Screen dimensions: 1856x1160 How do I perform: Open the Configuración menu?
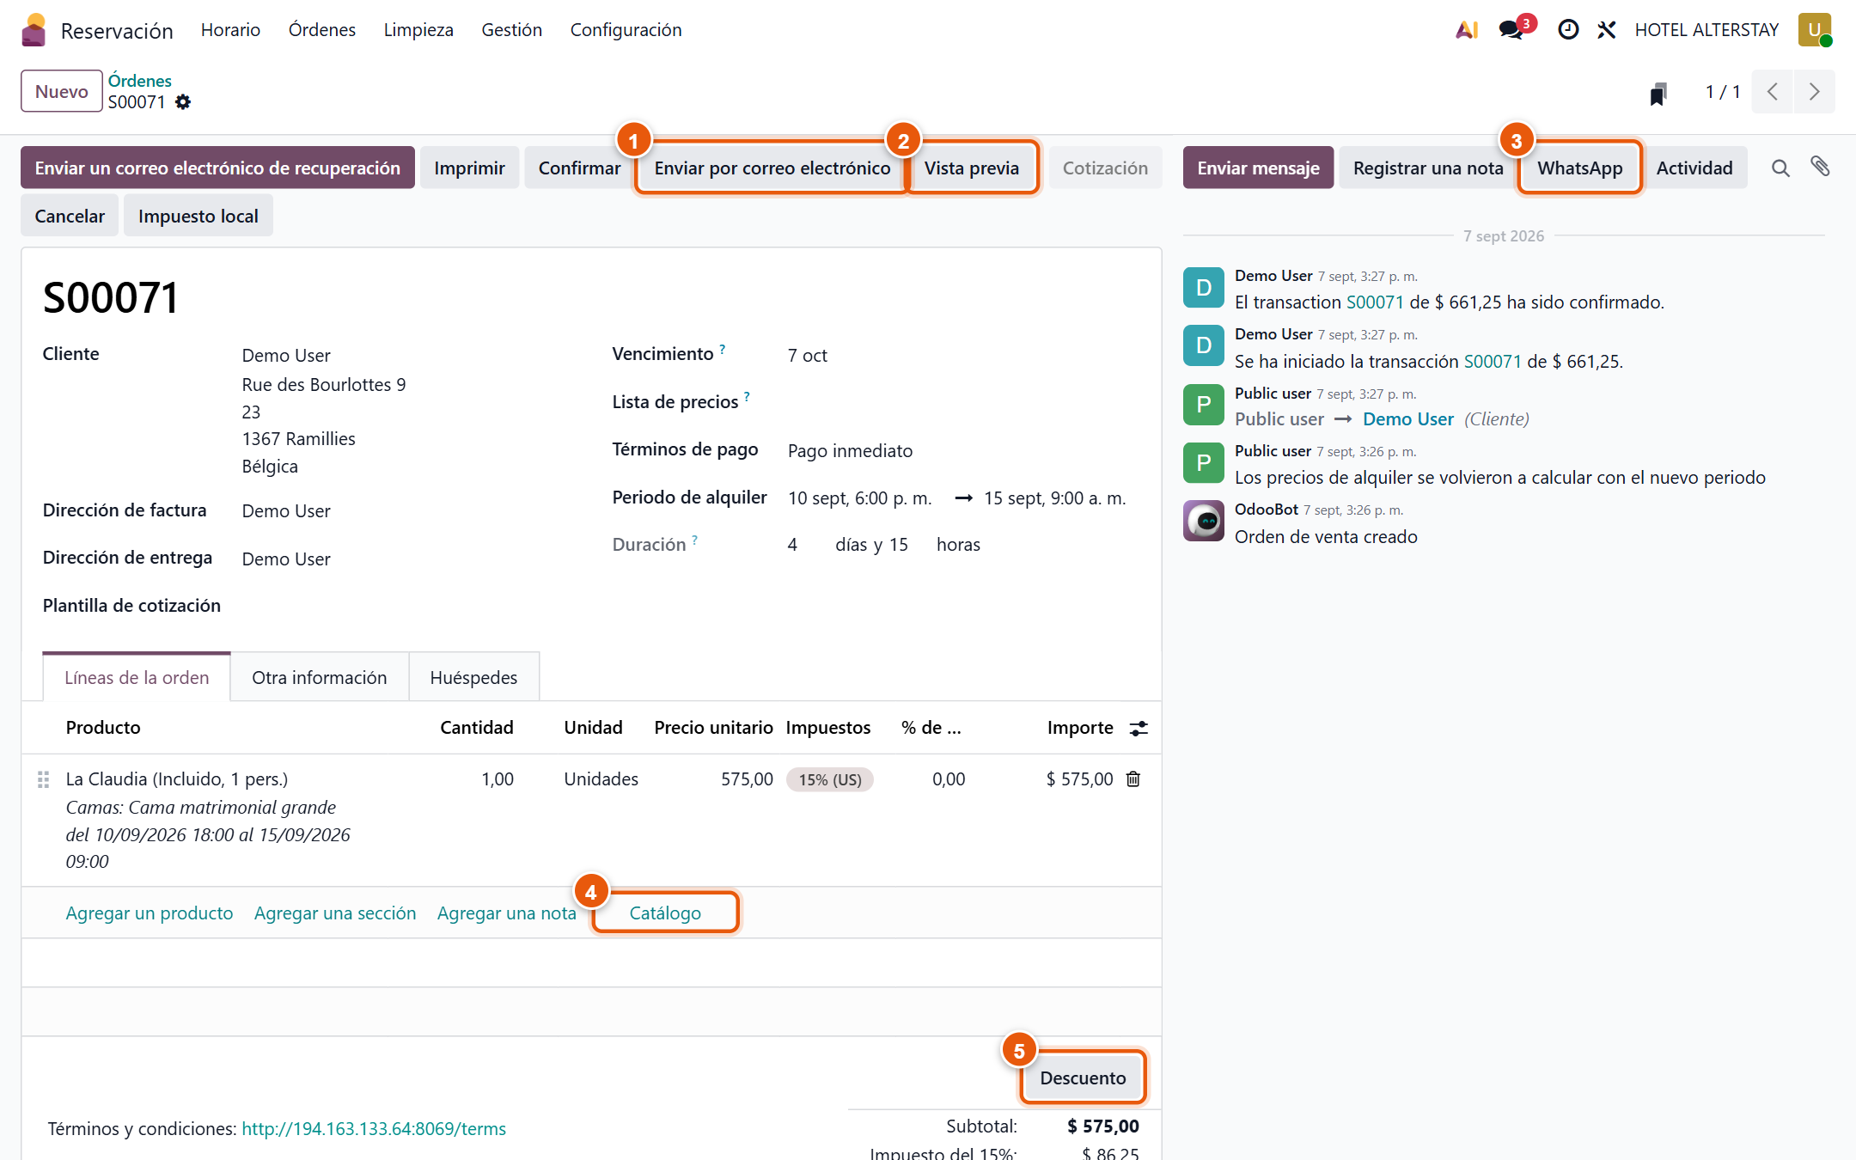(x=626, y=30)
